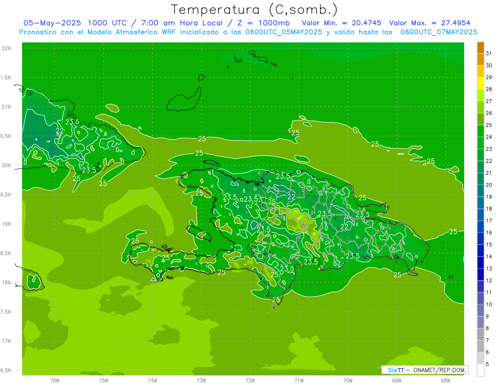This screenshot has width=500, height=386.
Task: Click the '71W' longitude axis label
Action: point(299,380)
